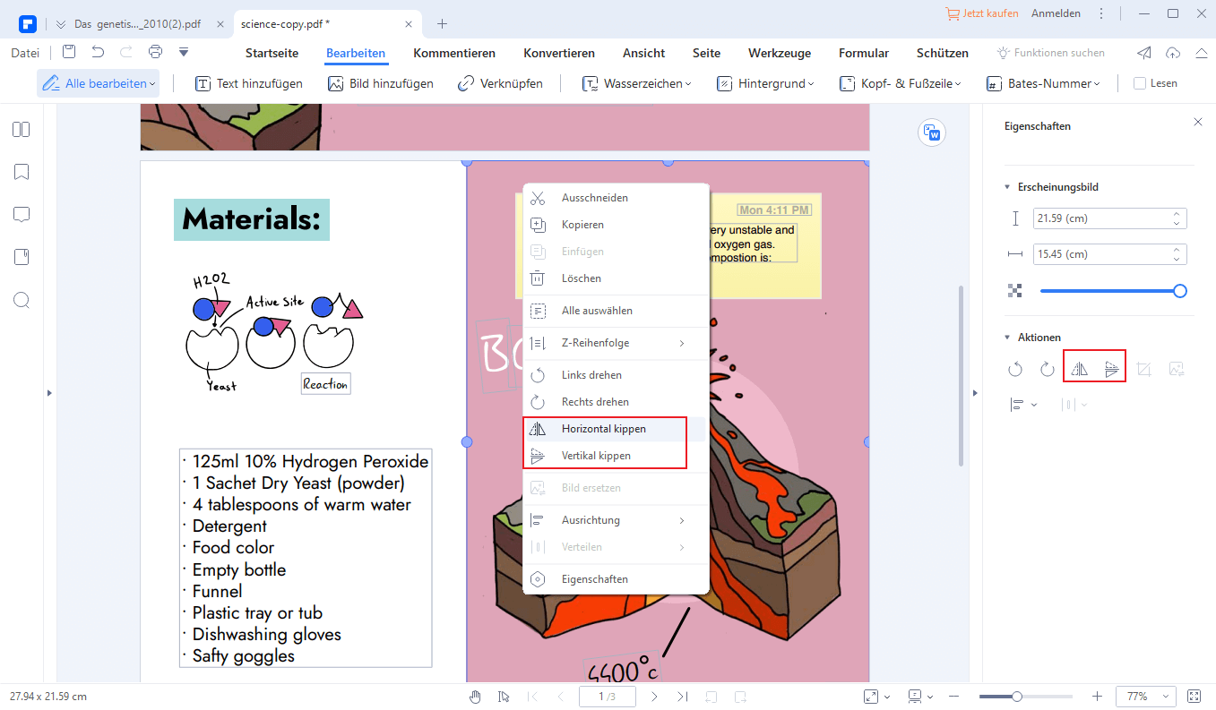The width and height of the screenshot is (1216, 710).
Task: Click Text hinzufügen button
Action: coord(248,83)
